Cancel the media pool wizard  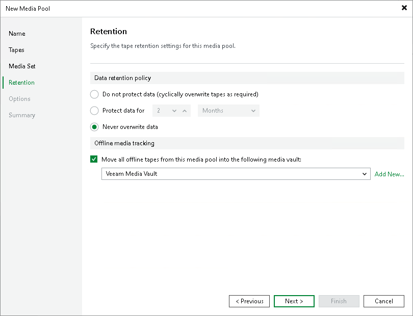384,301
